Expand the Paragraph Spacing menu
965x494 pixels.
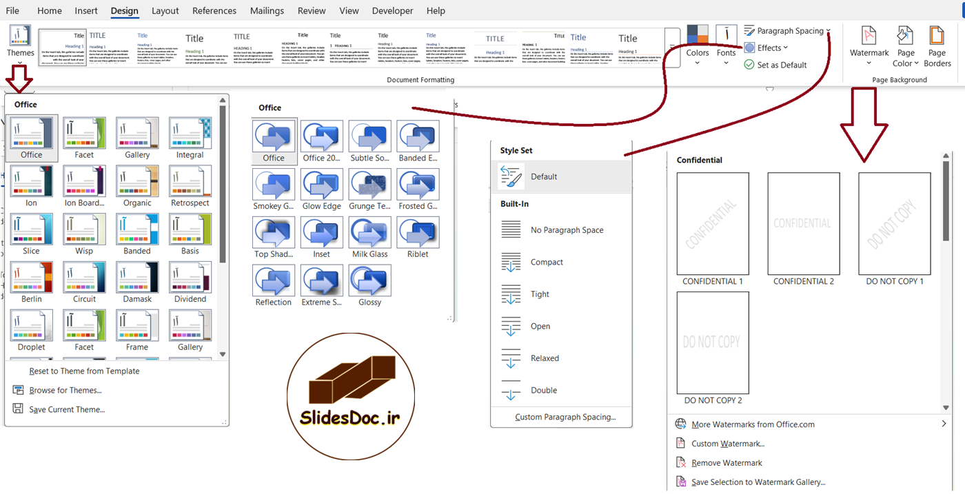[787, 31]
